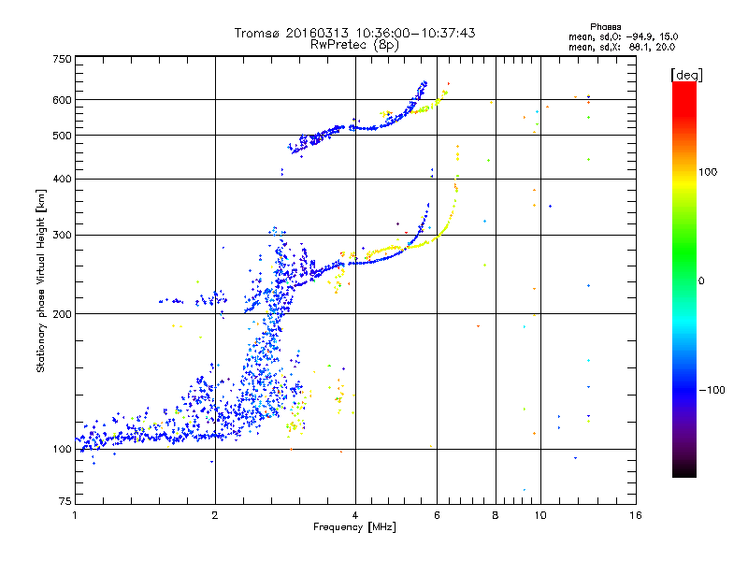
Task: Click the y-axis tick label "750"
Action: coord(63,59)
